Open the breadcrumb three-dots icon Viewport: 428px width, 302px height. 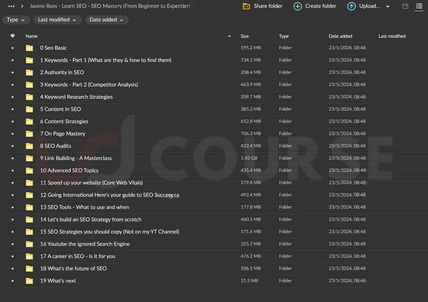pyautogui.click(x=11, y=6)
